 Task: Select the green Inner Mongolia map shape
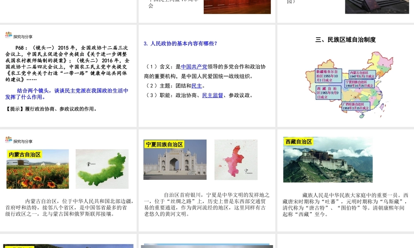click(102, 169)
